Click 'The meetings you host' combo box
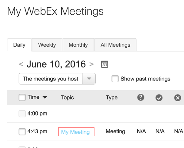Viewport: 184px width, 148px height. pyautogui.click(x=57, y=79)
